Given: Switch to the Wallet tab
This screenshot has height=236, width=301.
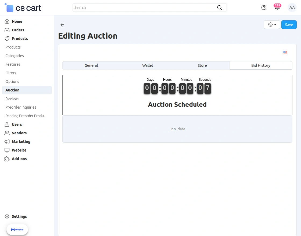Looking at the screenshot, I should [148, 65].
